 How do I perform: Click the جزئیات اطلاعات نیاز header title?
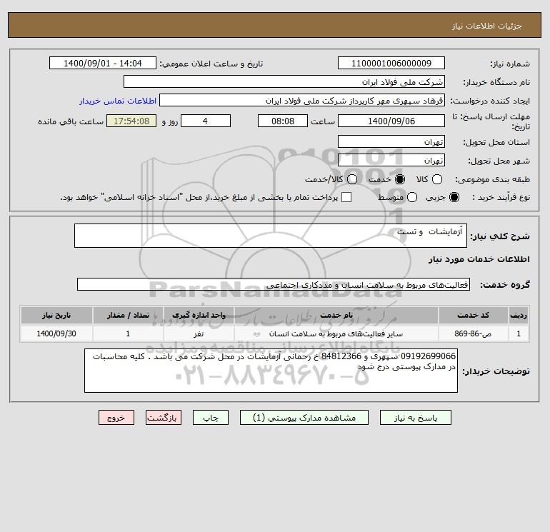486,26
